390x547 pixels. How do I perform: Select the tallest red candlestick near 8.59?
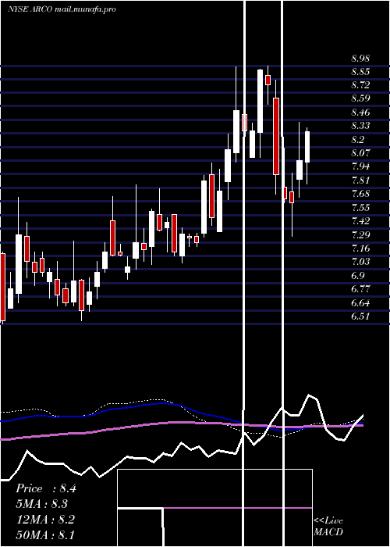pos(276,136)
